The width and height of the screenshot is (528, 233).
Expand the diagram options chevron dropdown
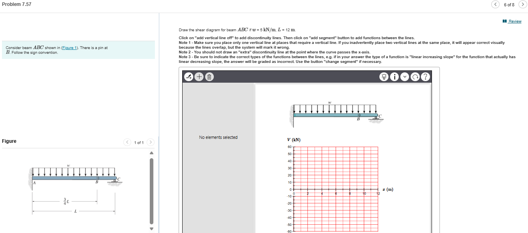(404, 76)
